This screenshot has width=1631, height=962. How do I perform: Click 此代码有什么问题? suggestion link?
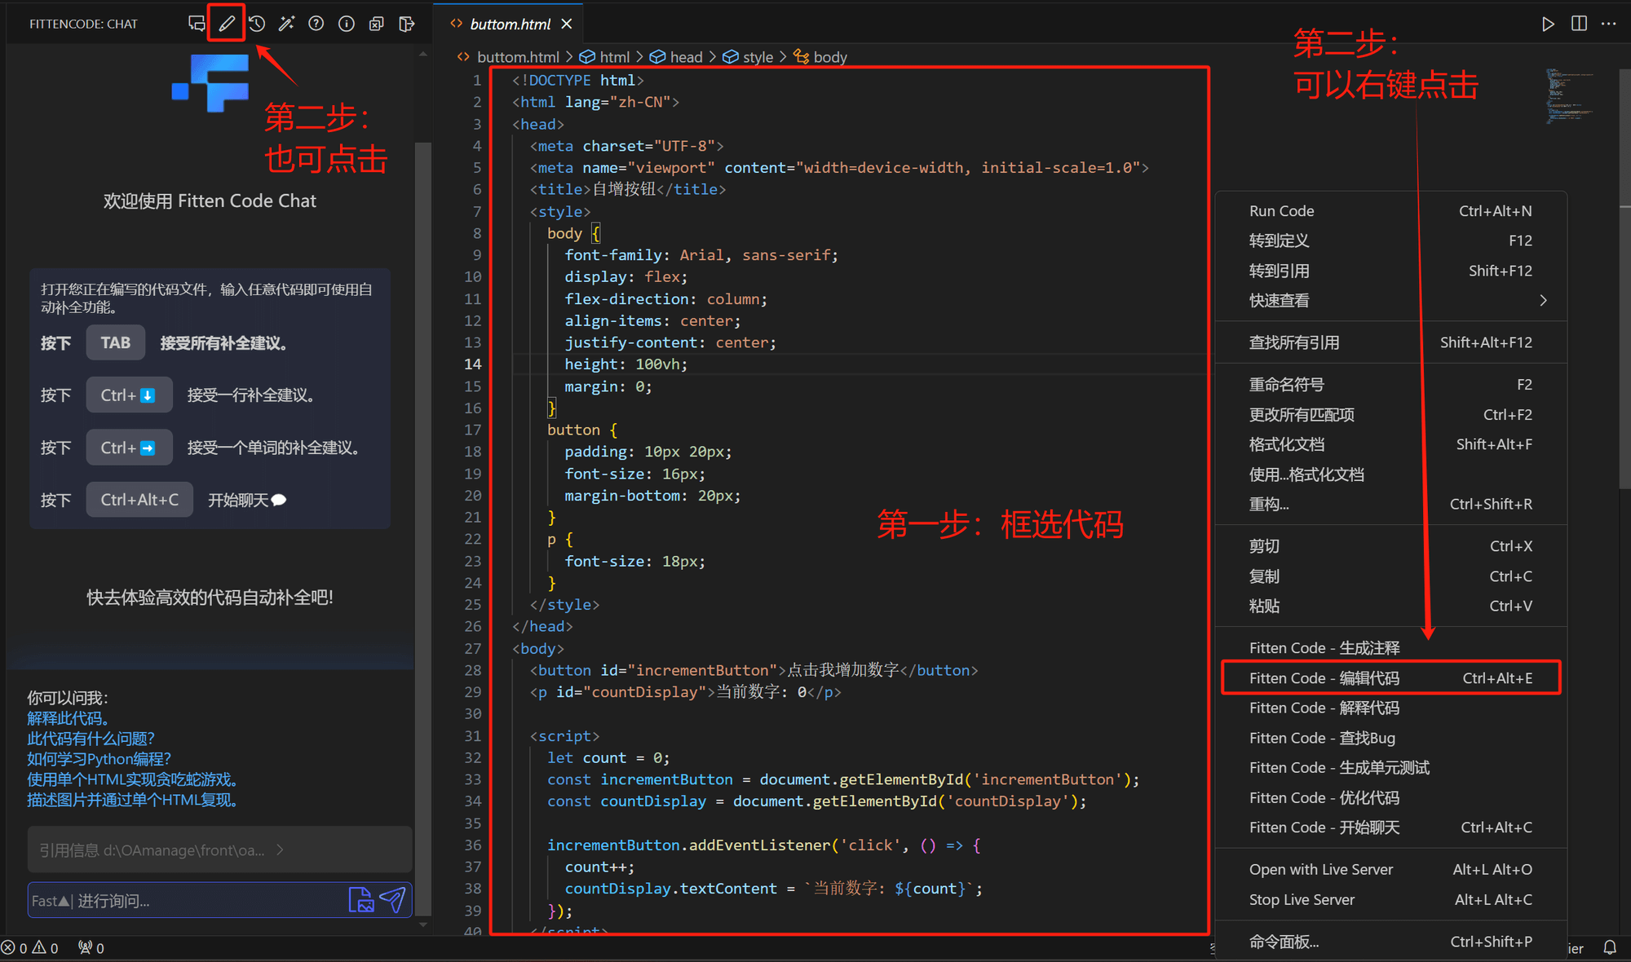click(x=91, y=739)
